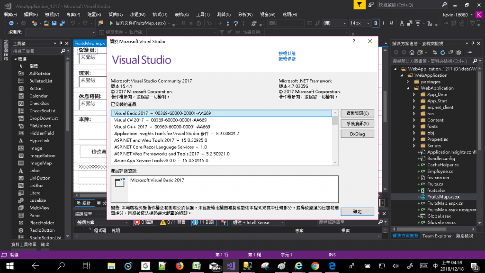Expand the packages folder in Solution Explorer
The height and width of the screenshot is (273, 485).
point(408,82)
